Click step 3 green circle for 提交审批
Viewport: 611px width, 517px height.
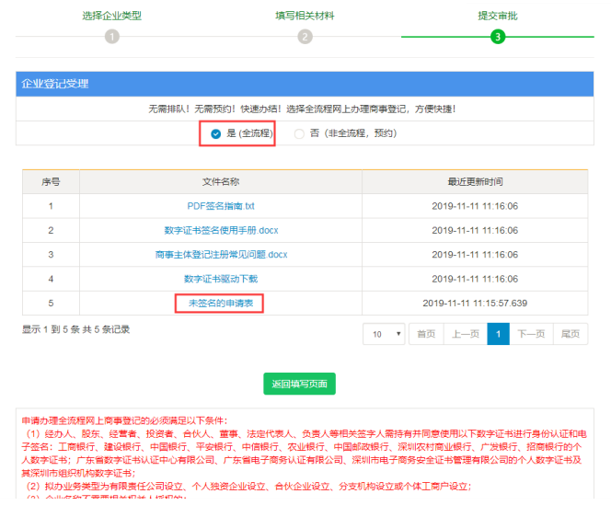click(498, 37)
